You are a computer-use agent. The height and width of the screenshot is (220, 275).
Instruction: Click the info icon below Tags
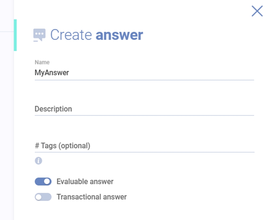tap(39, 161)
